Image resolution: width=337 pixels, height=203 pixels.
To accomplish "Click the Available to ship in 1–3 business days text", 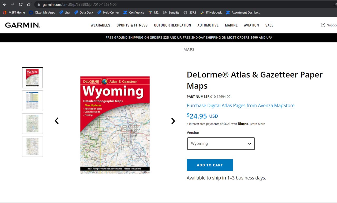I will [x=226, y=178].
